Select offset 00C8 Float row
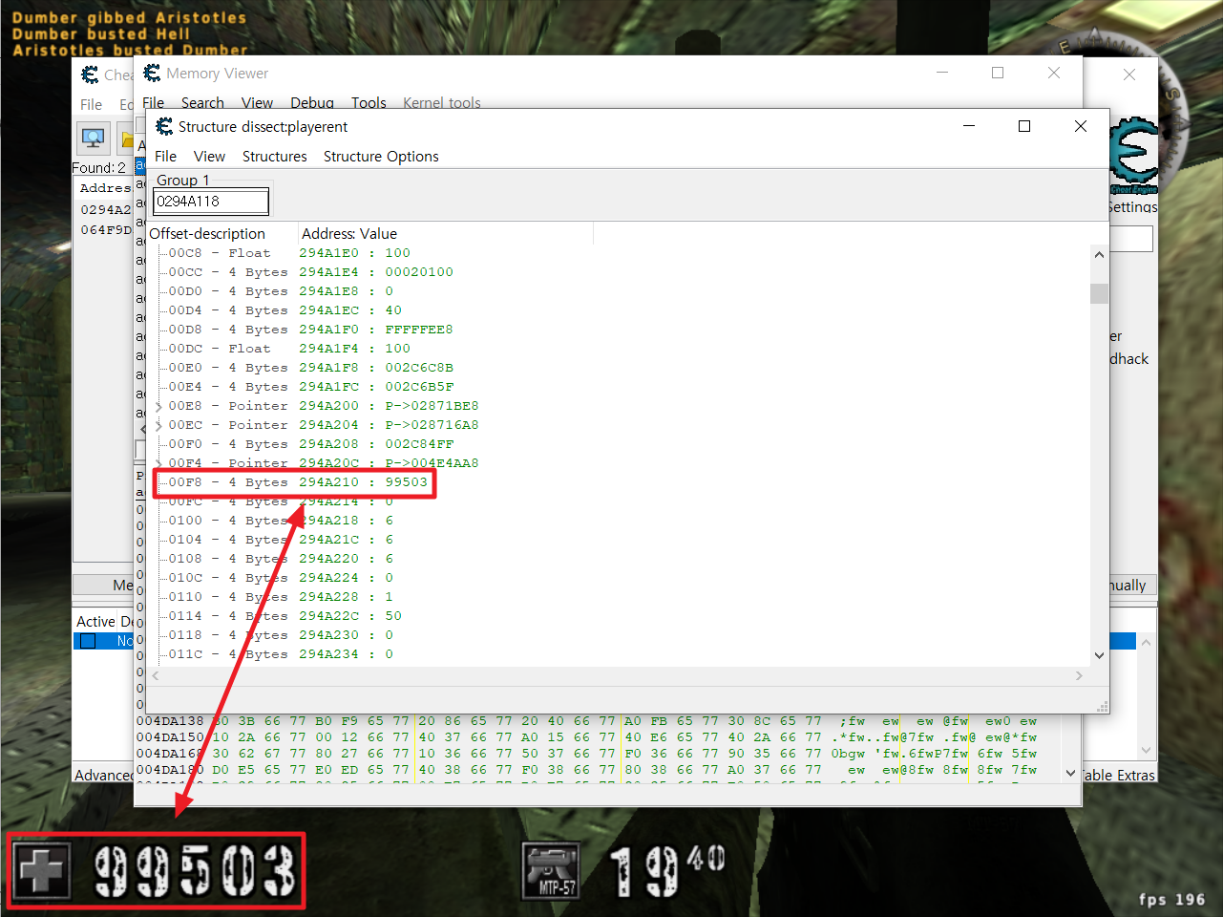Screen dimensions: 1223x917 289,253
